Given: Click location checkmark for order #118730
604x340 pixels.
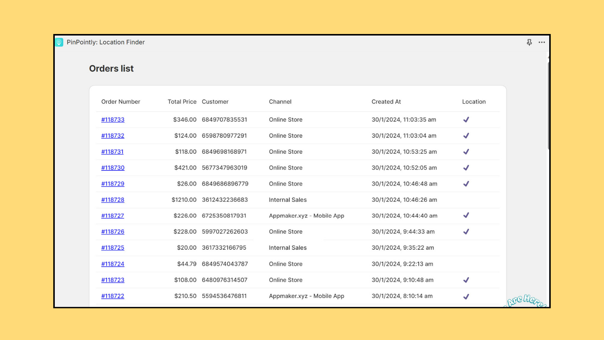Looking at the screenshot, I should point(466,168).
